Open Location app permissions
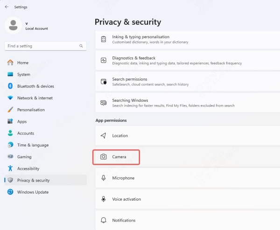280x230 pixels. click(x=188, y=136)
